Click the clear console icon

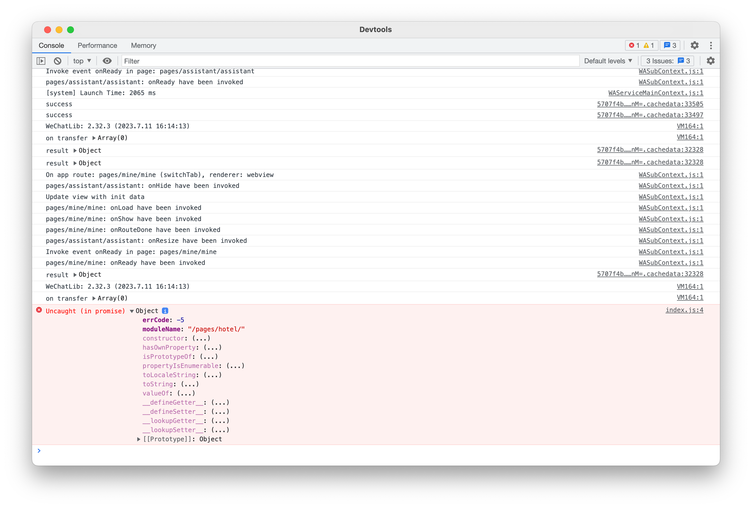click(x=58, y=61)
